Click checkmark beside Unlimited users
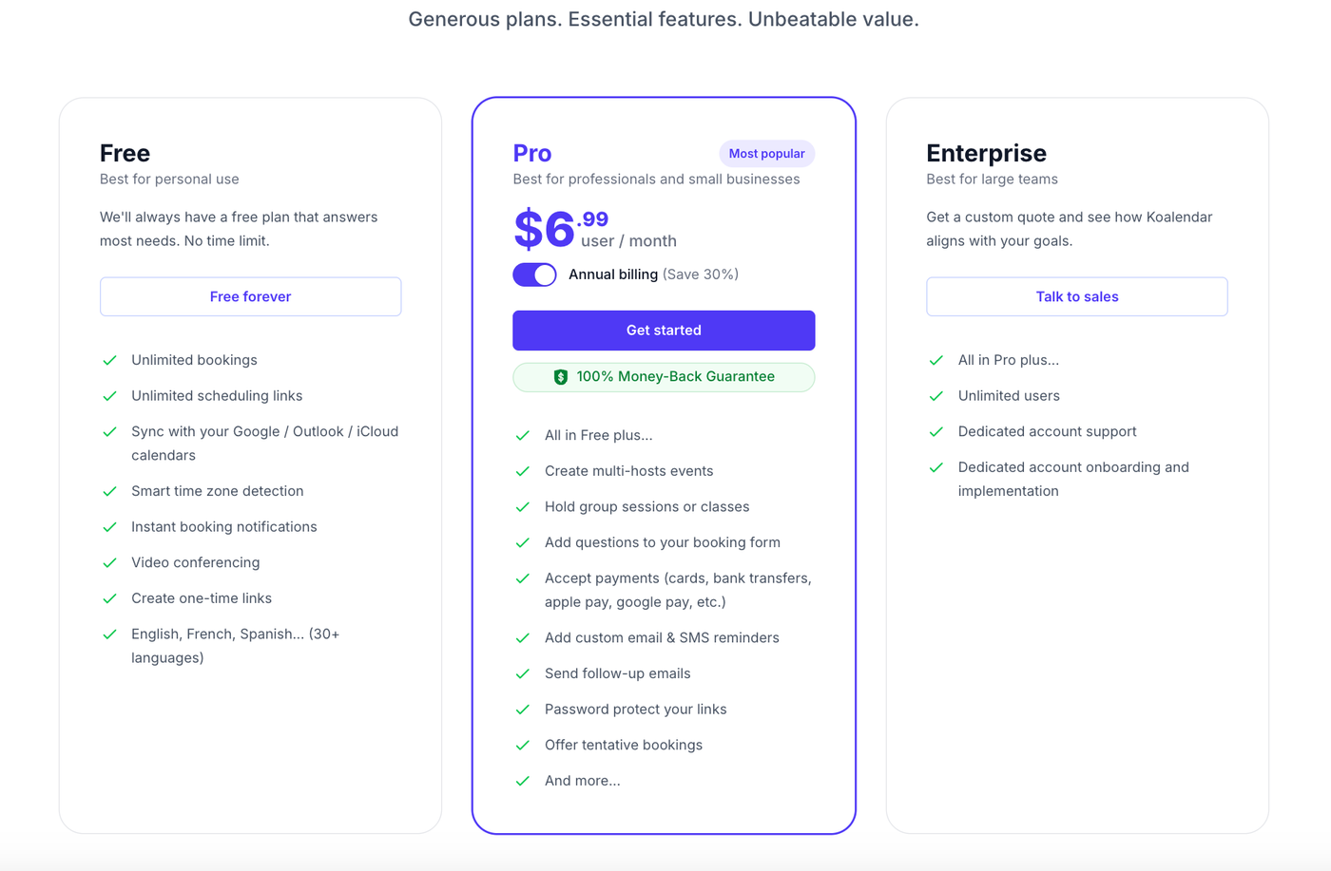The height and width of the screenshot is (871, 1331). click(936, 396)
